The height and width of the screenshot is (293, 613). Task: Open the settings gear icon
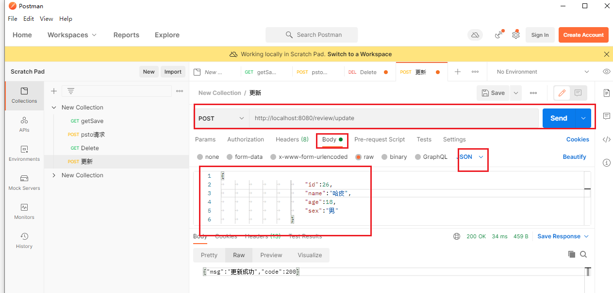coord(516,35)
